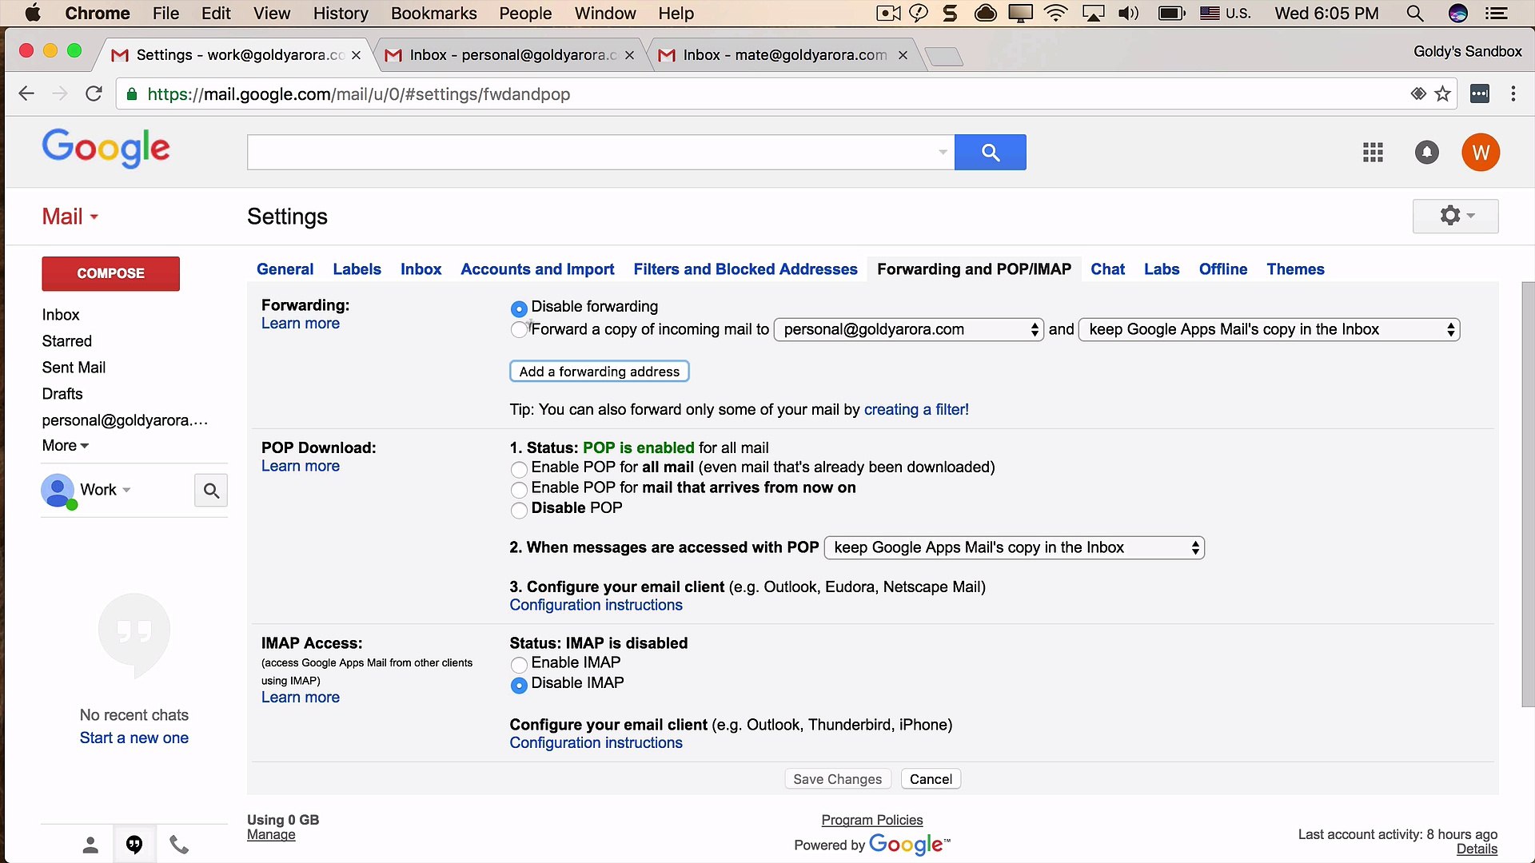Expand the More labels list
This screenshot has width=1535, height=863.
coord(64,445)
